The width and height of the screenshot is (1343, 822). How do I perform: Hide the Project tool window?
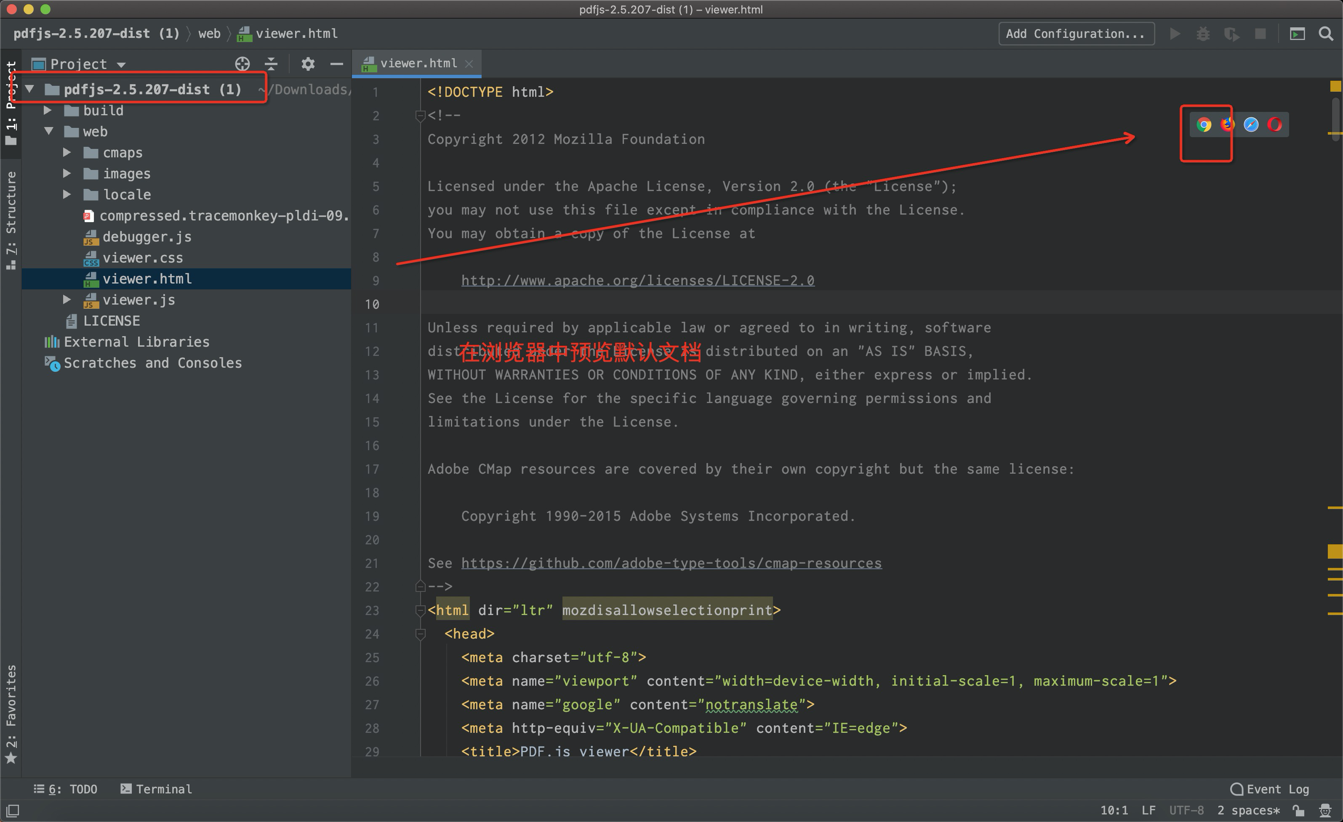pos(336,64)
